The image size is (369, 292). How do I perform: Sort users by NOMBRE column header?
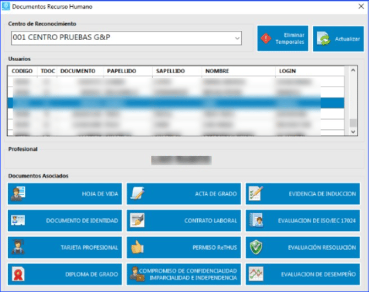coord(217,71)
